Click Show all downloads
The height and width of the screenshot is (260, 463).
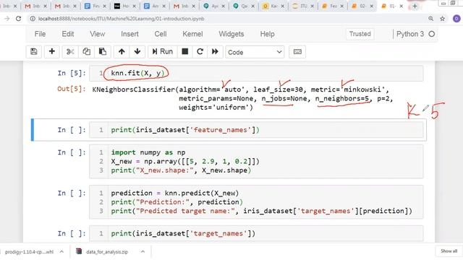click(449, 251)
